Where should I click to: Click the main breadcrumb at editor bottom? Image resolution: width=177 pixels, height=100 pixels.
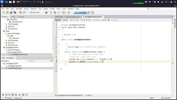click(89, 95)
